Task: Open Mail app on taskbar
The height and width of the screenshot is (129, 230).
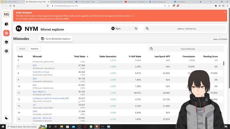Action: pyautogui.click(x=73, y=126)
